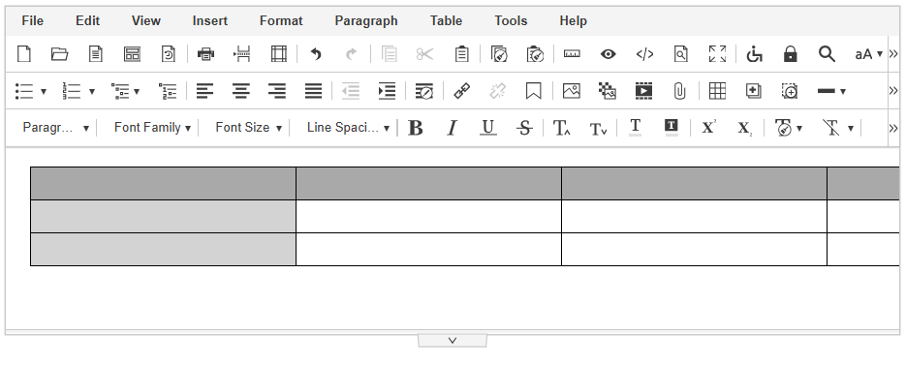906x365 pixels.
Task: Open the File menu
Action: (32, 20)
